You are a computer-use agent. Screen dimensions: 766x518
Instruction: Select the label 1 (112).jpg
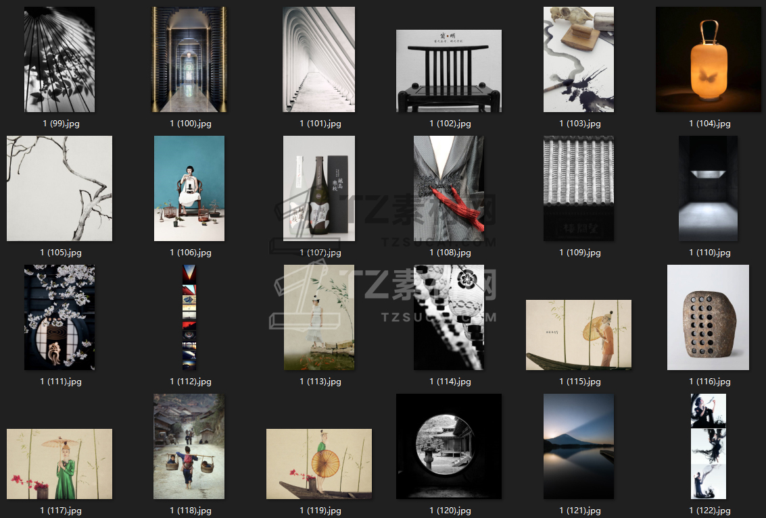191,382
